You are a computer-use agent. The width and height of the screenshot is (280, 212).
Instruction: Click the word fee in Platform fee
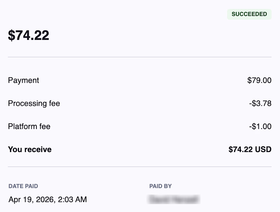(45, 126)
